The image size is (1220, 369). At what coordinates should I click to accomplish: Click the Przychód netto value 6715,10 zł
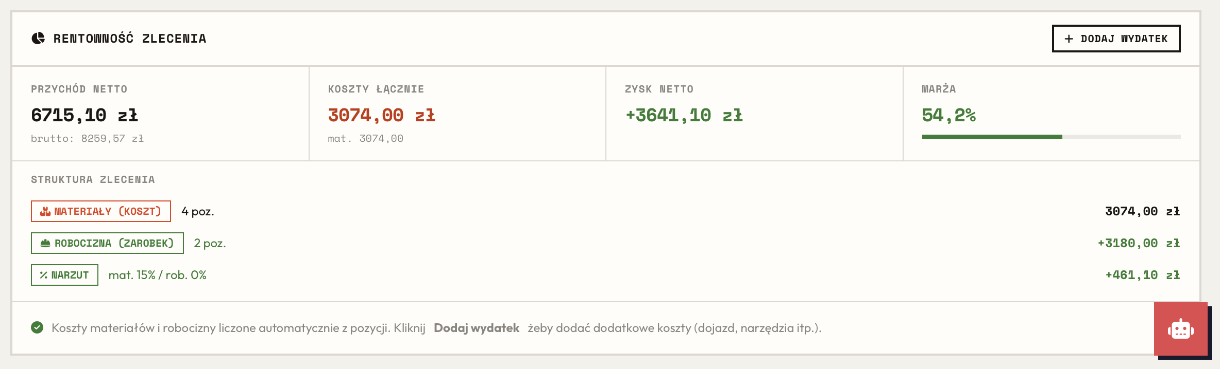[84, 115]
